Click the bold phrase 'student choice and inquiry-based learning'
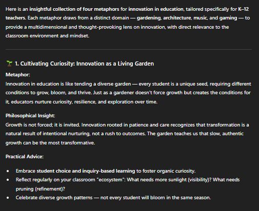The image size is (259, 211). (x=86, y=171)
